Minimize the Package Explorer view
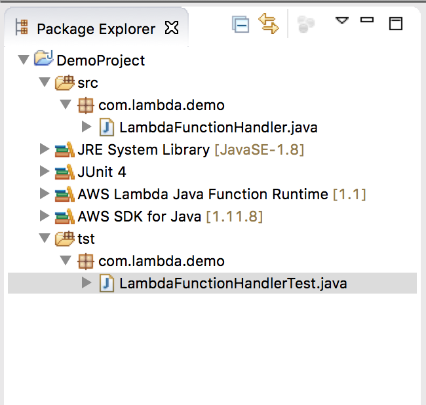Viewport: 426px width, 405px height. (367, 20)
